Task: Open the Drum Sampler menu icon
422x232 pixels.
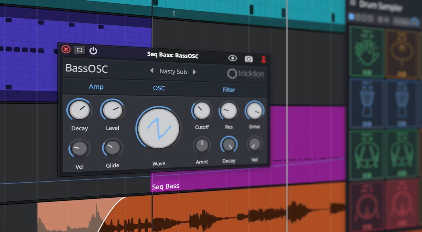Action: 353,3
